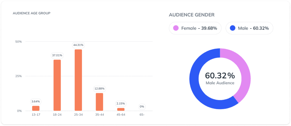Image resolution: width=291 pixels, height=126 pixels.
Task: Select the 35-44 age group bar
Action: [x=99, y=102]
